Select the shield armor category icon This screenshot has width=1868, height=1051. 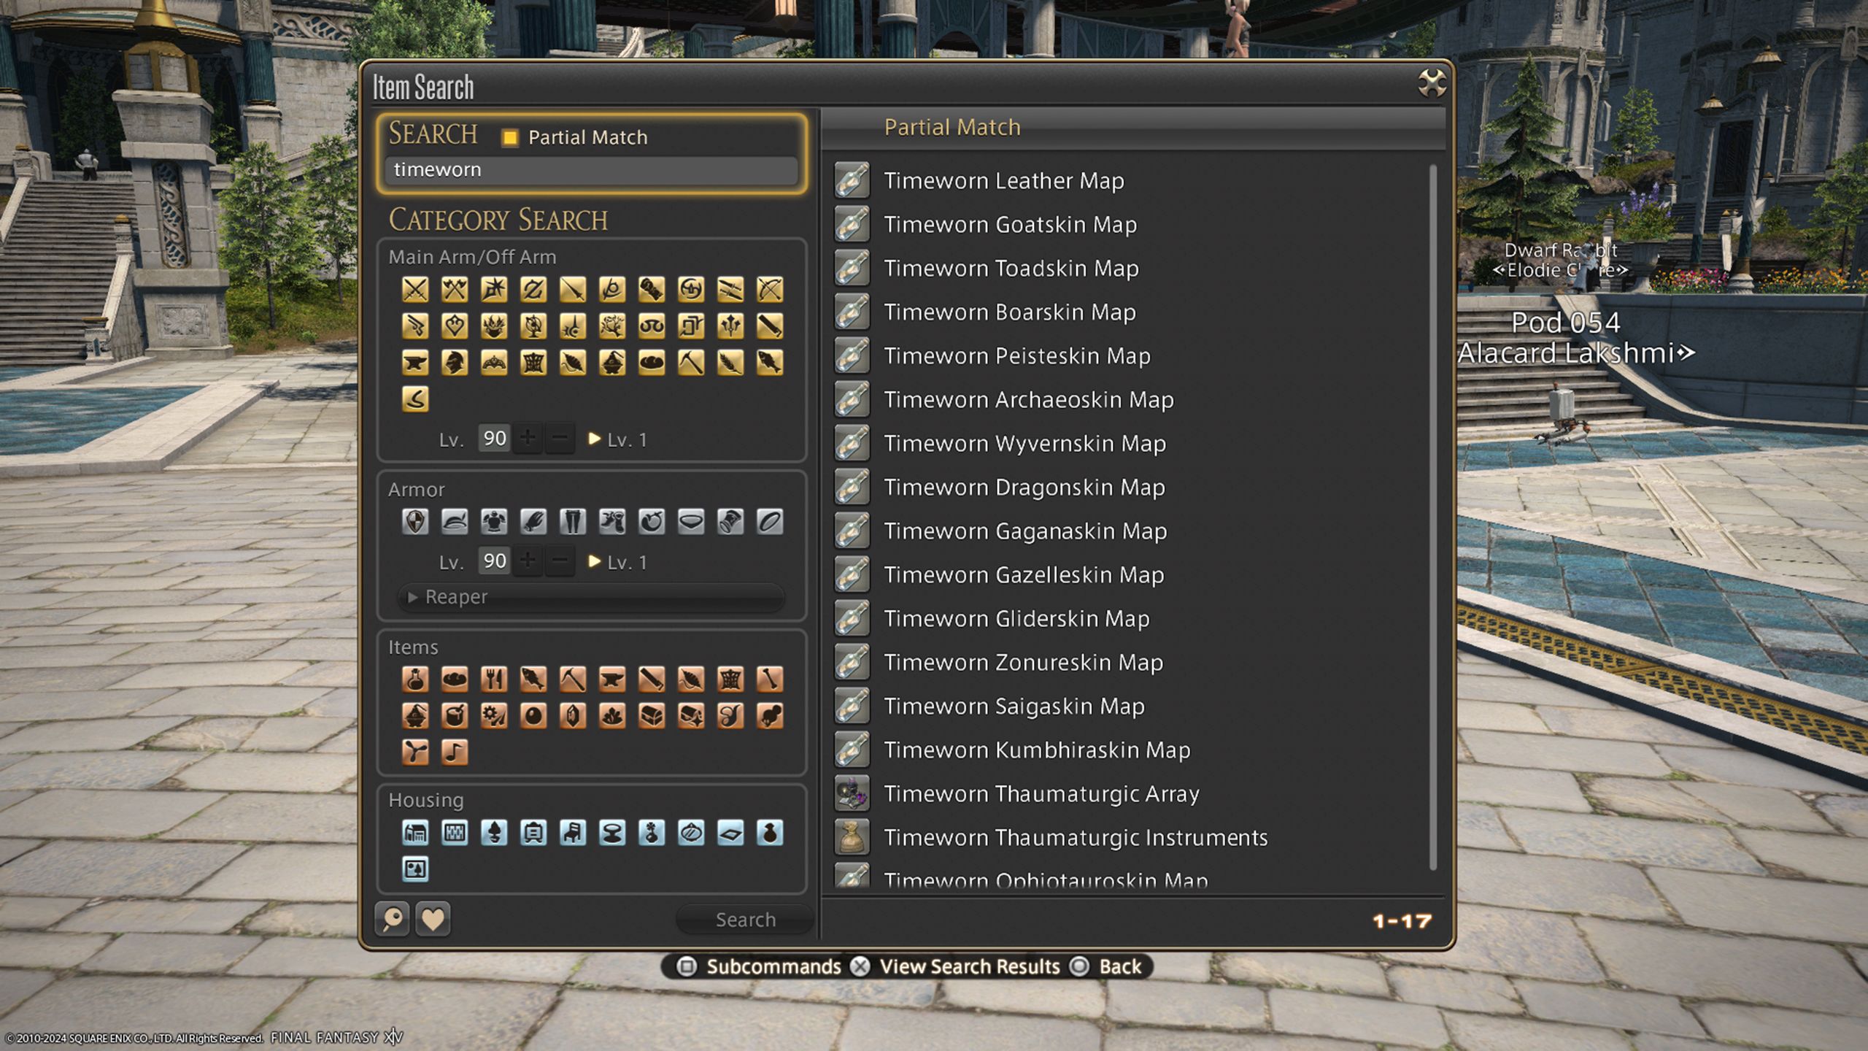click(x=414, y=520)
